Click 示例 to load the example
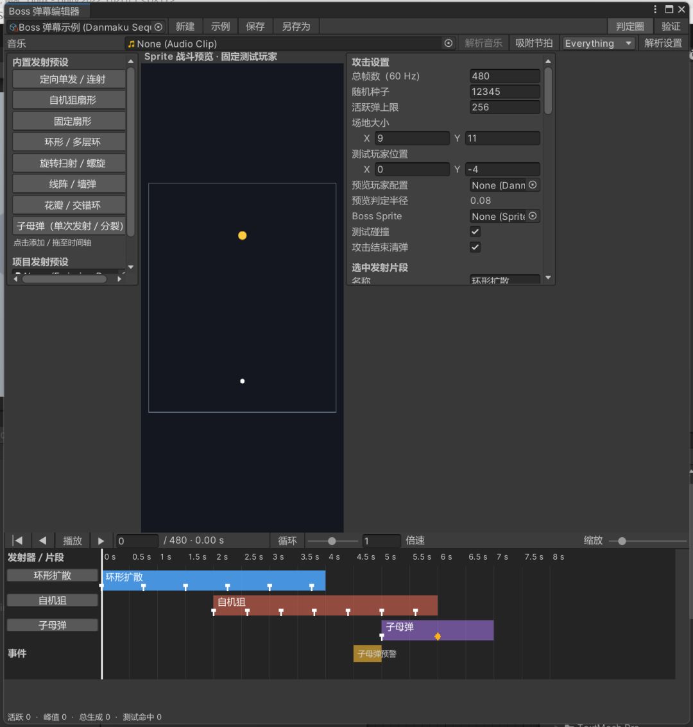693x727 pixels. point(221,26)
